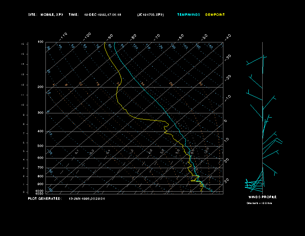Click the 1050 pressure level label
This screenshot has height=236, width=305.
tap(40, 194)
